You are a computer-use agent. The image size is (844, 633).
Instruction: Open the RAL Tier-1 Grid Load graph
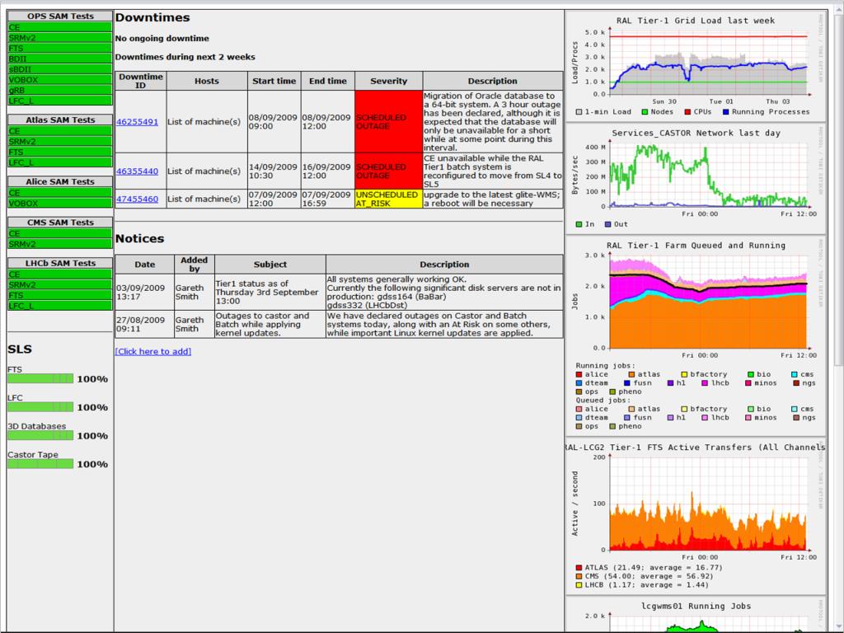(x=696, y=66)
